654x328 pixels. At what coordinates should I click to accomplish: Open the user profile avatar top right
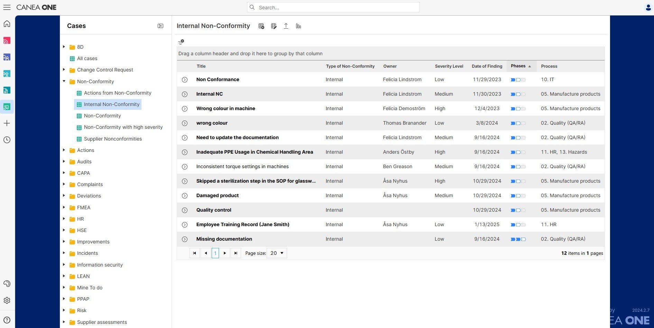click(x=648, y=7)
